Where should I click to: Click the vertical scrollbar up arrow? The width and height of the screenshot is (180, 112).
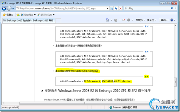(176, 26)
